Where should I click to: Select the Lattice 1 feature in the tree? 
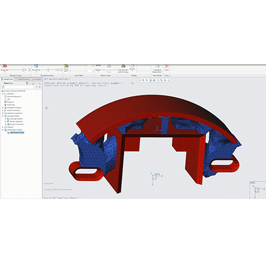(x=9, y=102)
